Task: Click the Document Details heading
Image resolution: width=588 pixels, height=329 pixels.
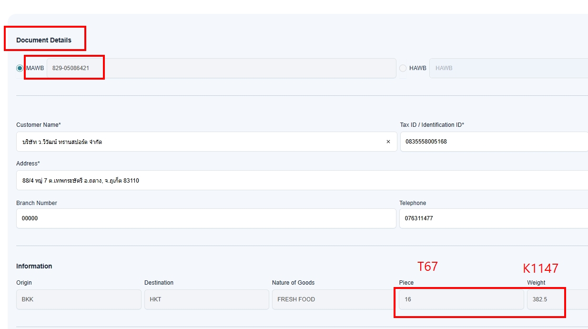Action: tap(44, 40)
